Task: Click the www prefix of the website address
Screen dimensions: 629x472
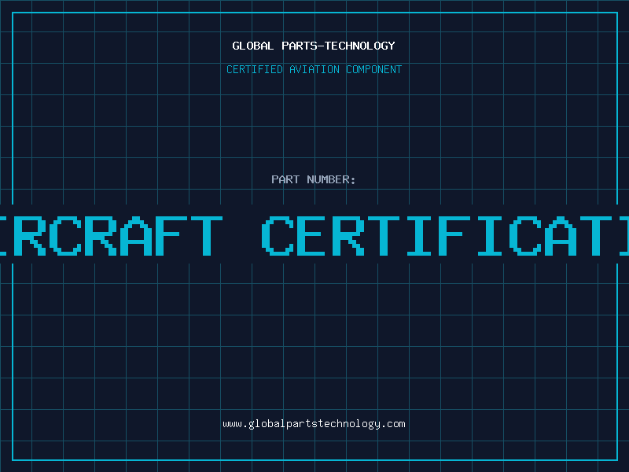Action: click(232, 424)
